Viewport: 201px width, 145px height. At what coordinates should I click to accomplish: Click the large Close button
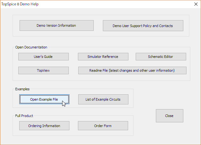pos(169,116)
